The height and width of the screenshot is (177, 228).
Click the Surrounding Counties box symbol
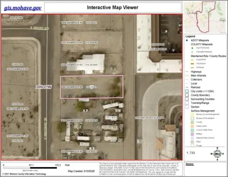[x=187, y=99]
